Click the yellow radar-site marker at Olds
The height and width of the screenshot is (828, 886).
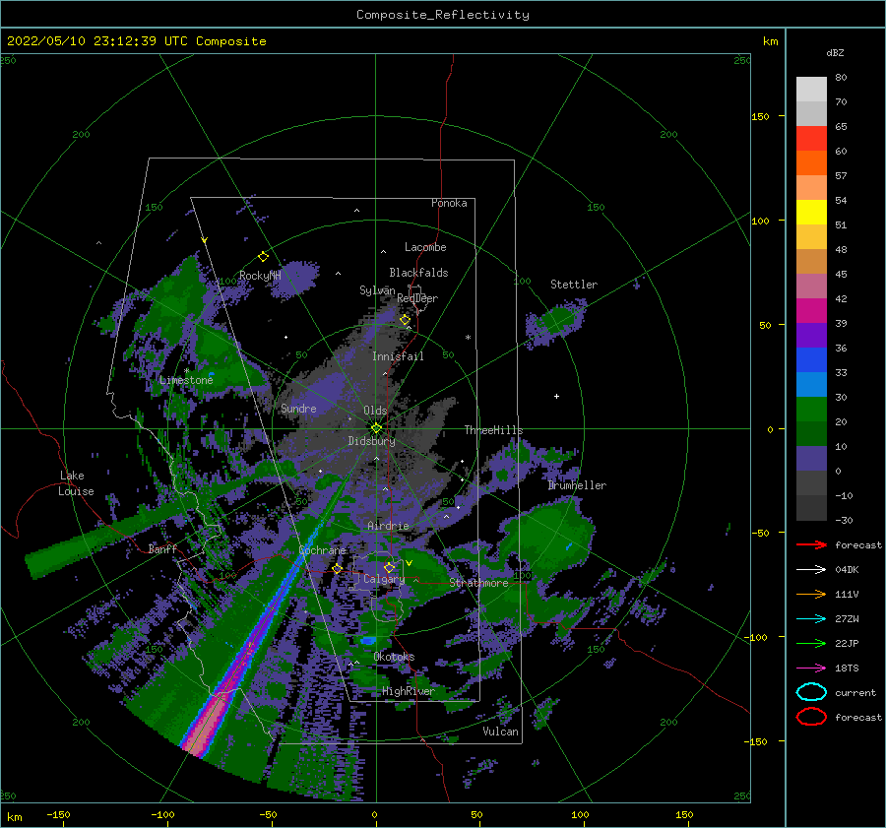click(x=376, y=428)
